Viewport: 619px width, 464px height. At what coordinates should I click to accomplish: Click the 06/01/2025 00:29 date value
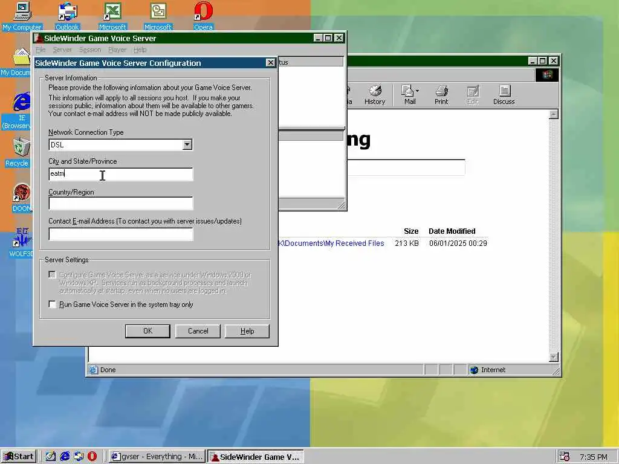pos(458,243)
